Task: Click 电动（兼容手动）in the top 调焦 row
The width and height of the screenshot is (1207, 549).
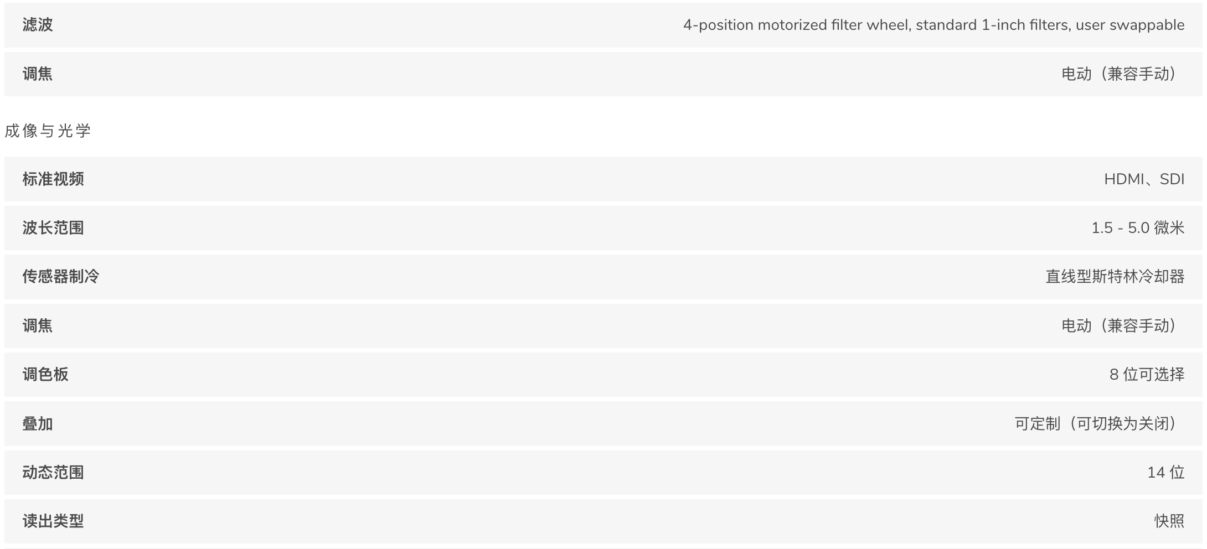Action: tap(1122, 74)
